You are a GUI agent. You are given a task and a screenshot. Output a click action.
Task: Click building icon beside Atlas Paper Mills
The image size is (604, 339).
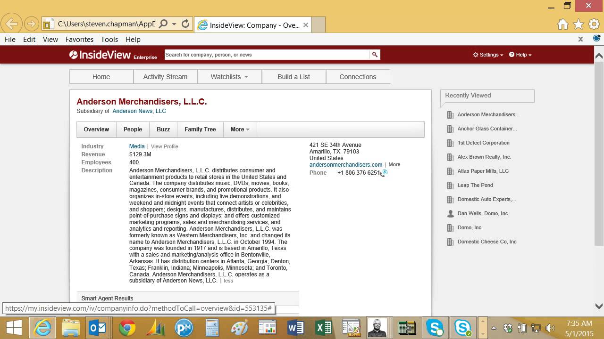point(450,171)
